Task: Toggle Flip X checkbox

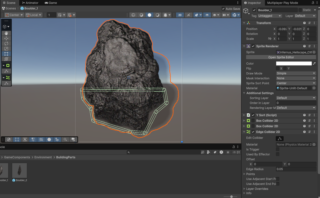Action: pos(277,68)
